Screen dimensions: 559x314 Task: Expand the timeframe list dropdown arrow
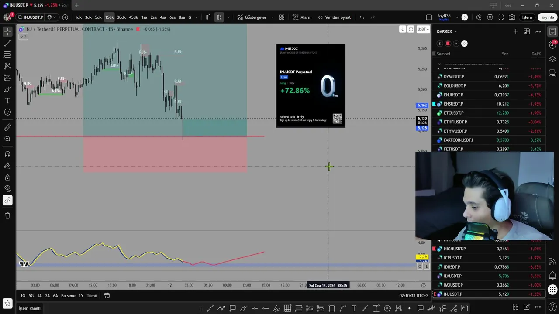[197, 17]
